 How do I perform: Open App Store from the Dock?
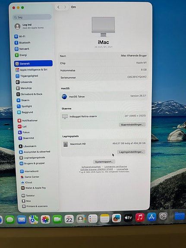point(151,217)
